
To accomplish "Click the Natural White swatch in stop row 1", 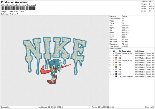I will tap(116, 53).
